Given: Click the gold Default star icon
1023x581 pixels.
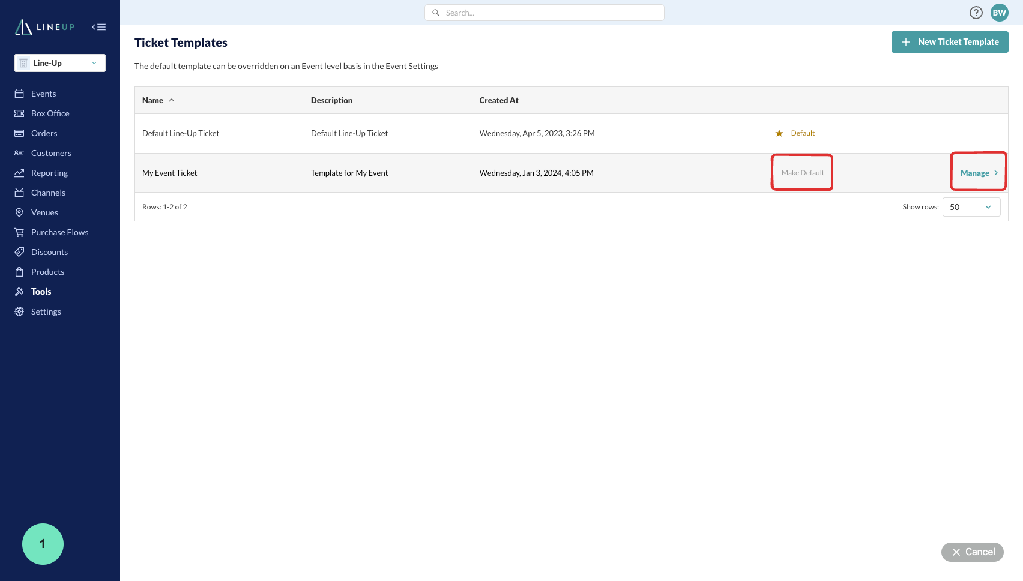Looking at the screenshot, I should 779,133.
